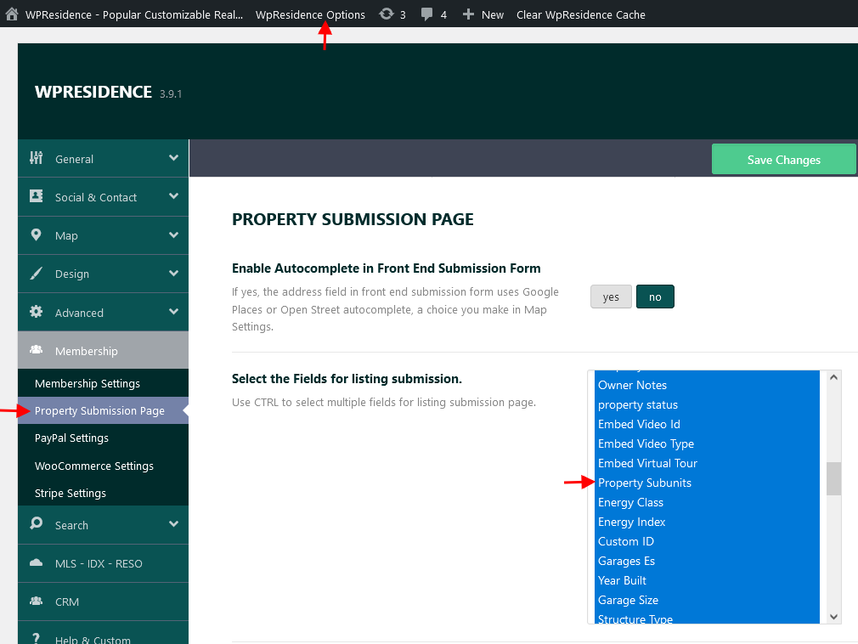This screenshot has width=858, height=644.
Task: Set autocomplete option to yes
Action: coord(611,297)
